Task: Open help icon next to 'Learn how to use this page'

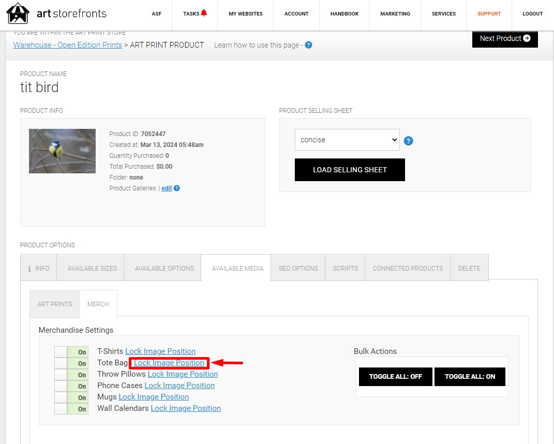Action: pyautogui.click(x=308, y=45)
